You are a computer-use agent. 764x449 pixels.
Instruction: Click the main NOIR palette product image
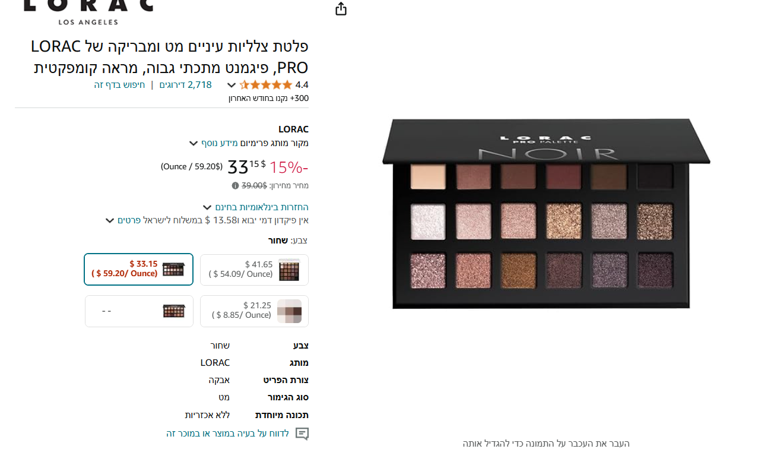546,214
